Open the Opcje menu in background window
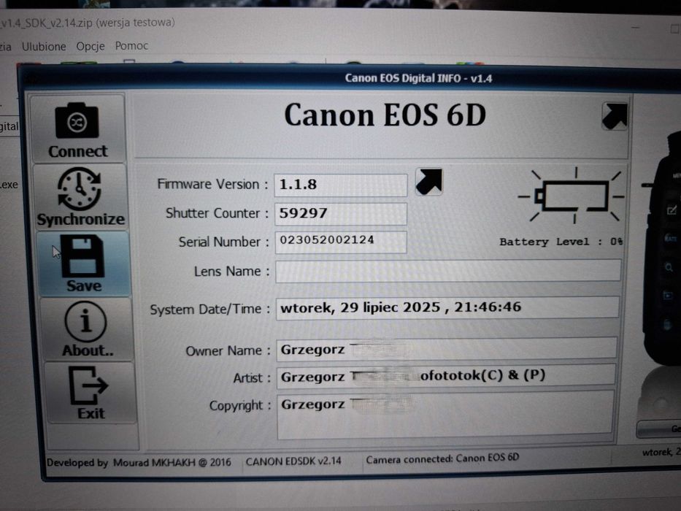The height and width of the screenshot is (511, 681). pos(91,46)
